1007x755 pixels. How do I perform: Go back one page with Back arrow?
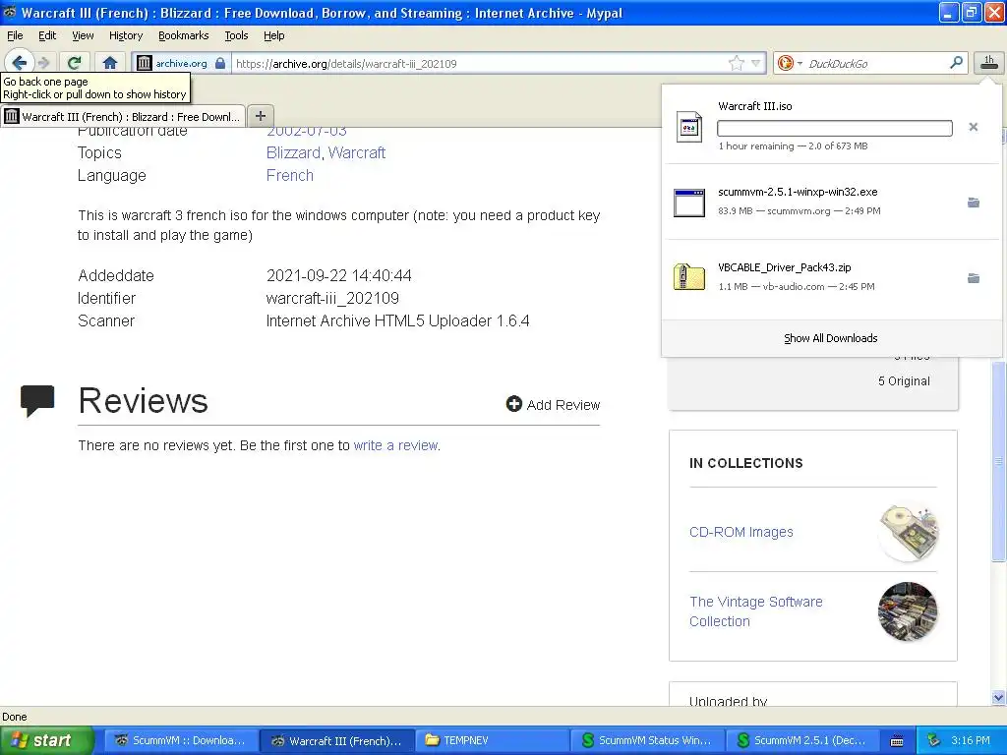[20, 62]
